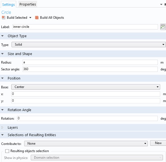166x162 pixels.
Task: Open the Base dropdown showing Center
Action: (85, 87)
